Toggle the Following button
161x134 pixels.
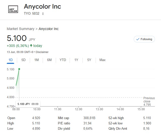pos(144,39)
